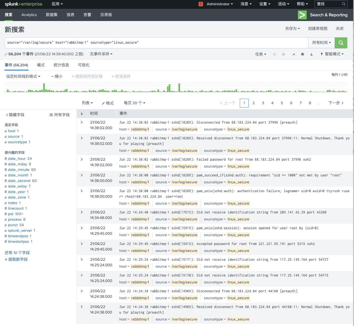354x326 pixels.
Task: Go to results page 2
Action: point(254,103)
